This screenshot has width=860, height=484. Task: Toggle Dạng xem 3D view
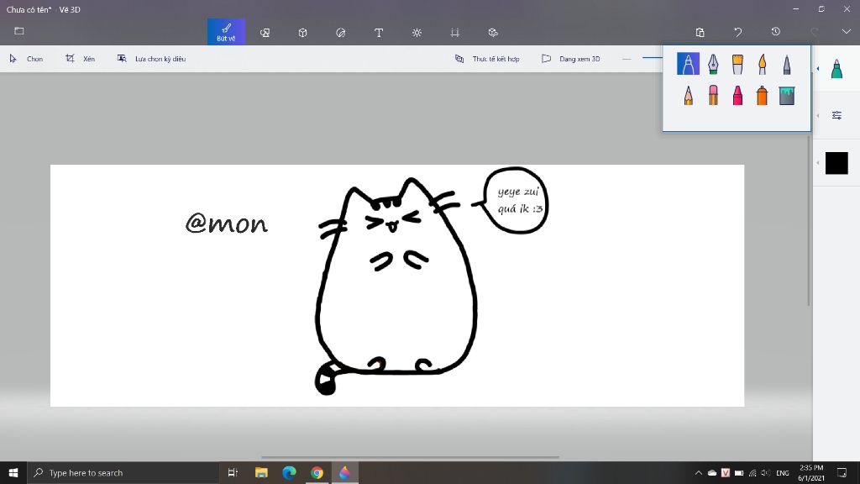pyautogui.click(x=570, y=59)
